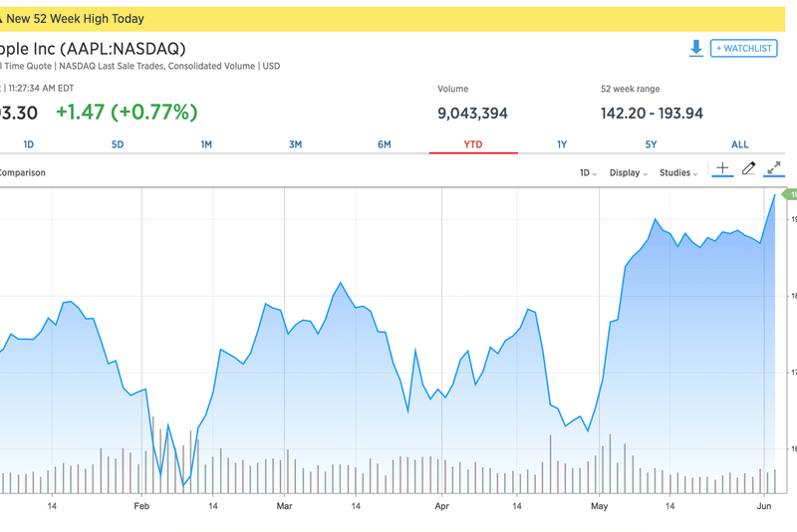Select the pencil drawing tool

coord(749,170)
